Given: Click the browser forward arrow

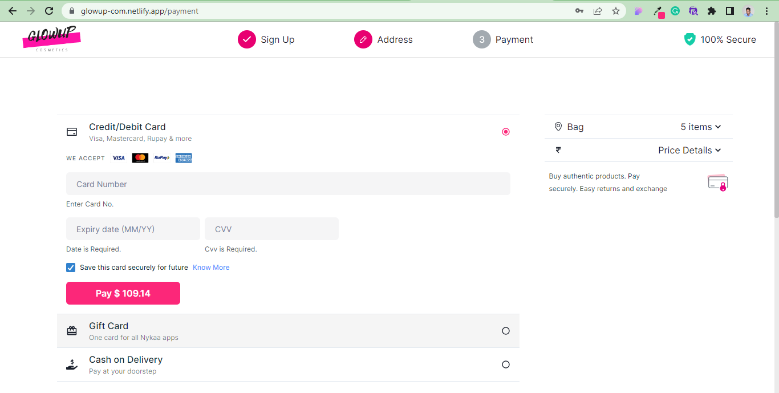Looking at the screenshot, I should point(31,11).
